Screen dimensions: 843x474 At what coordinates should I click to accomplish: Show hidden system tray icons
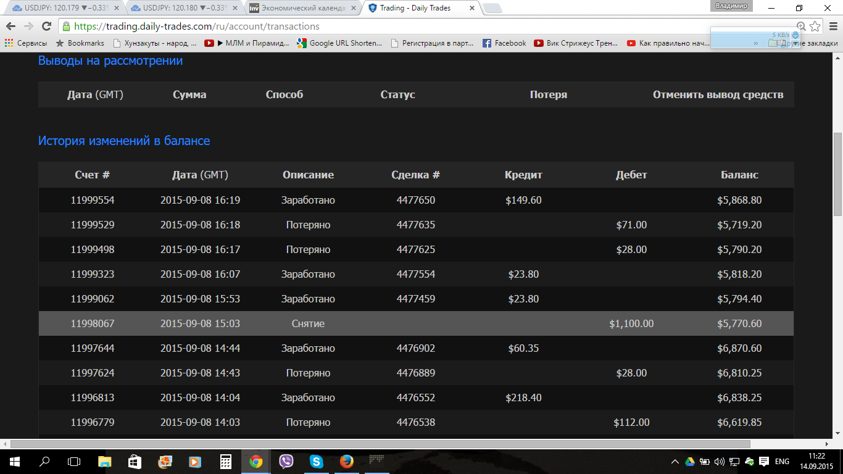pos(675,462)
